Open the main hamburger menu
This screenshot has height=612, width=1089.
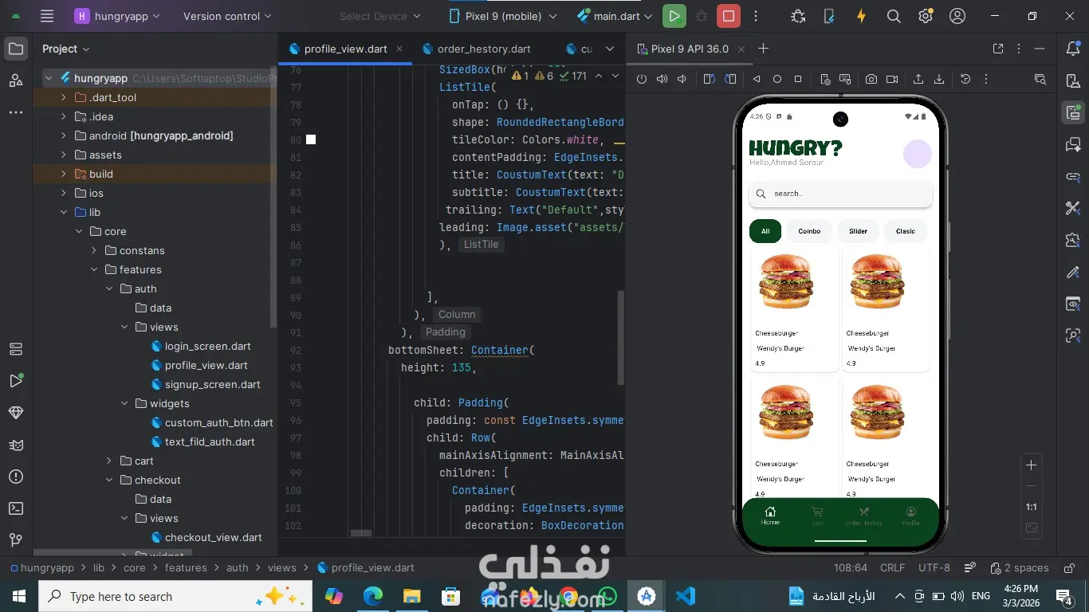point(47,16)
